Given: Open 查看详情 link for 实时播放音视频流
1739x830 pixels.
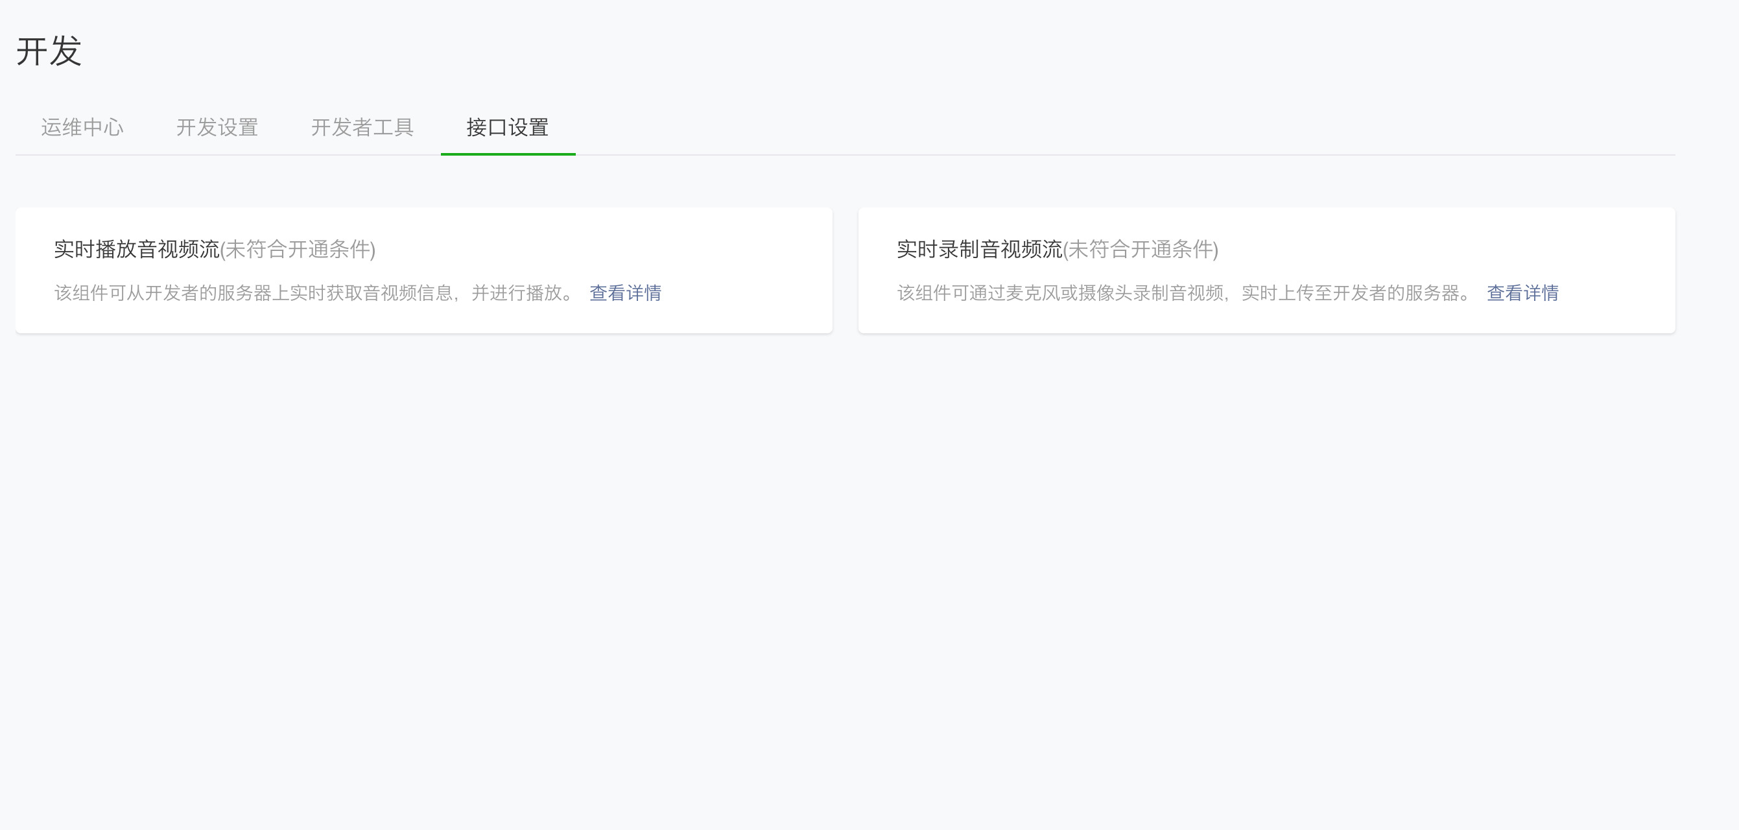Looking at the screenshot, I should (625, 292).
